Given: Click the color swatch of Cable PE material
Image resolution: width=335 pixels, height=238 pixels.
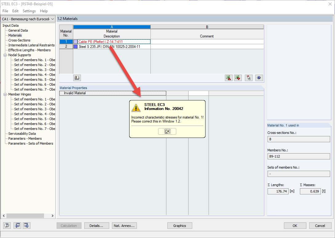Looking at the screenshot, I should [x=75, y=41].
